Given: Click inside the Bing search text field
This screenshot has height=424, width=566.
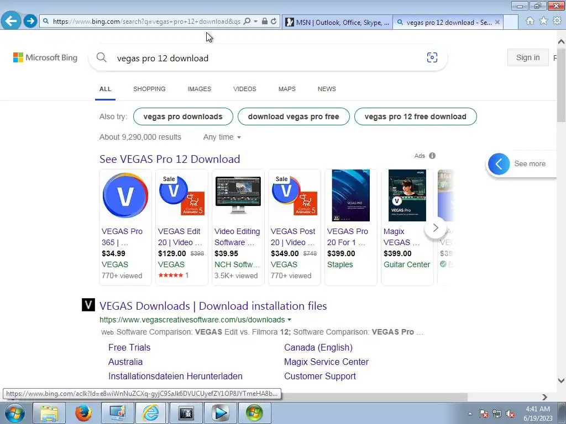Looking at the screenshot, I should [267, 58].
